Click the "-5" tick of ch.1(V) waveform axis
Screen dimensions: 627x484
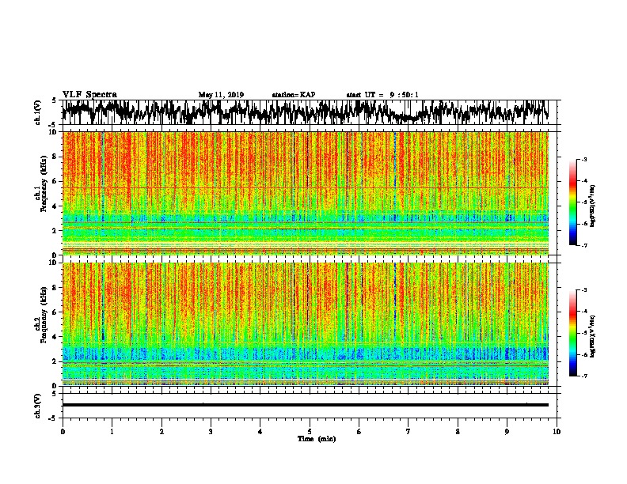coord(52,125)
